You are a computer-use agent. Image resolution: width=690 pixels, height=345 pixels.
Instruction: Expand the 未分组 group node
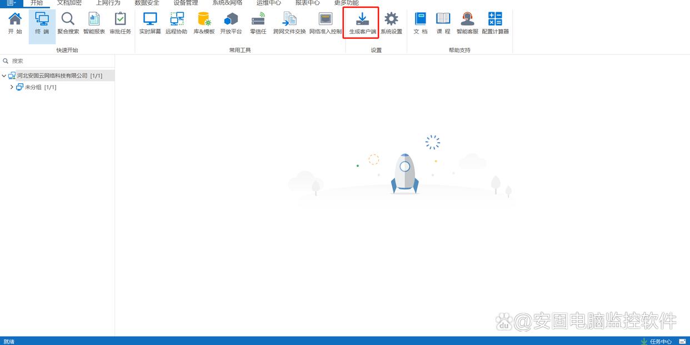pyautogui.click(x=12, y=87)
